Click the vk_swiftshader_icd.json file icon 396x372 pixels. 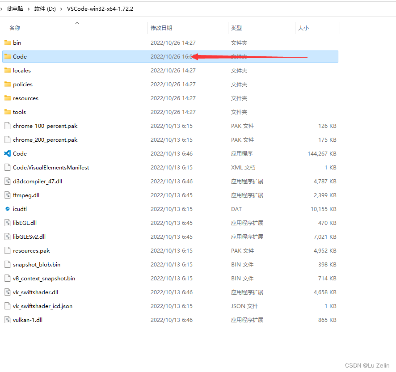pyautogui.click(x=8, y=306)
